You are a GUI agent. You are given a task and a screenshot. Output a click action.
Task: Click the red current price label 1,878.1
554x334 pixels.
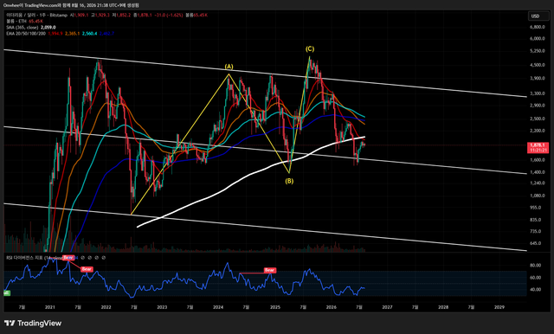click(538, 145)
